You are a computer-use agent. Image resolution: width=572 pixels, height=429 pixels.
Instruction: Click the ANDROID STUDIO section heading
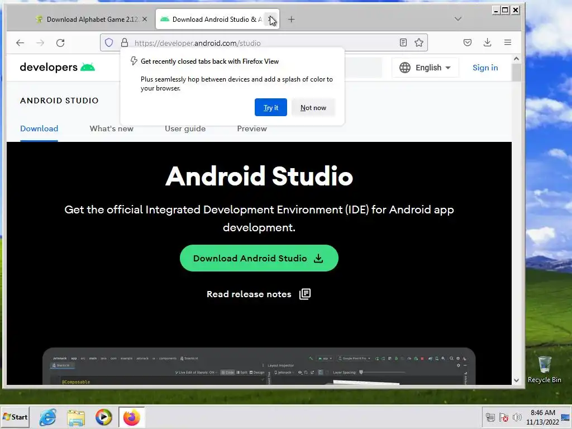pos(59,101)
